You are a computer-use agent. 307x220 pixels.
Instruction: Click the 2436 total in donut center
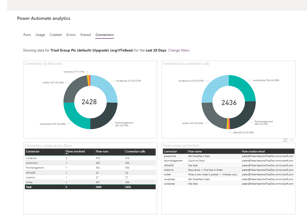(x=229, y=102)
